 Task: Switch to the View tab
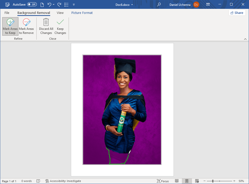(60, 13)
